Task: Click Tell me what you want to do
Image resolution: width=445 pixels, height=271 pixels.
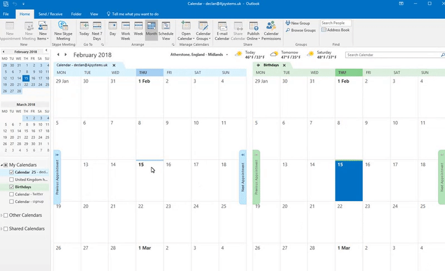Action: (132, 14)
